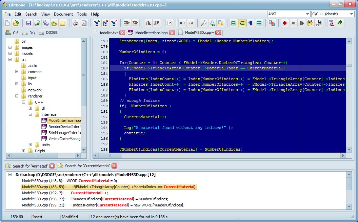Select RenderDeviceInterf file in the tree
This screenshot has height=222, width=358.
[64, 127]
